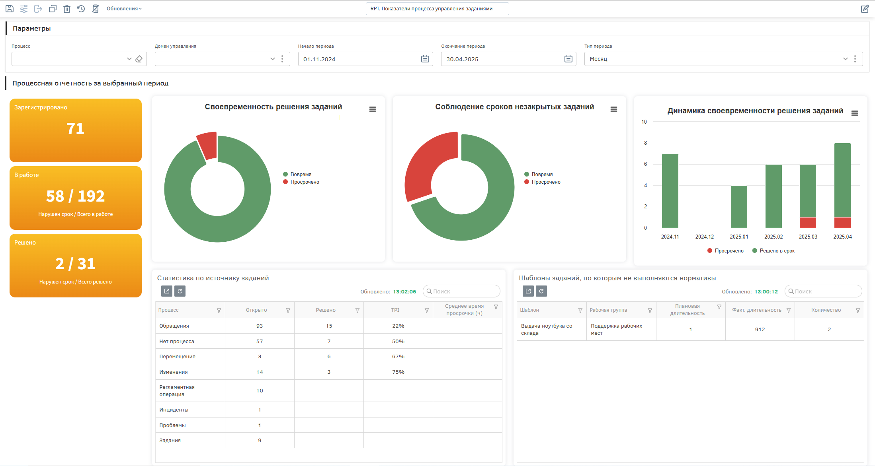Viewport: 875px width, 466px height.
Task: Refresh the Статистика по источнику заданий table
Action: [x=180, y=291]
